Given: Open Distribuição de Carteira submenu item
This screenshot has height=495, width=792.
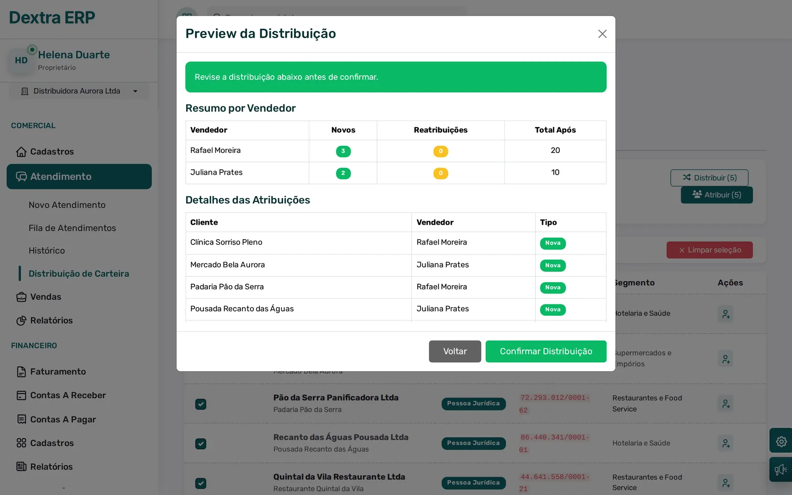Looking at the screenshot, I should (79, 274).
